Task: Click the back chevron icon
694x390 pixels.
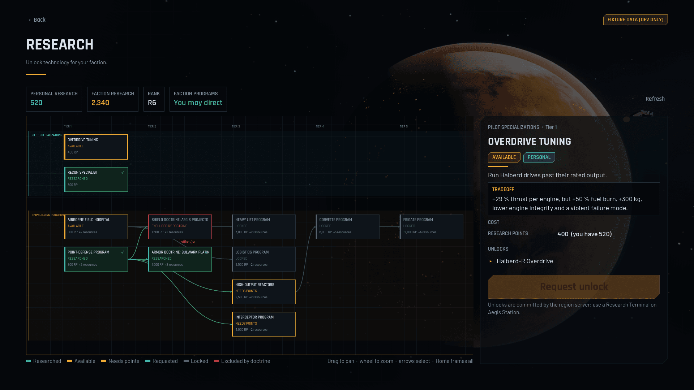Action: click(x=30, y=20)
